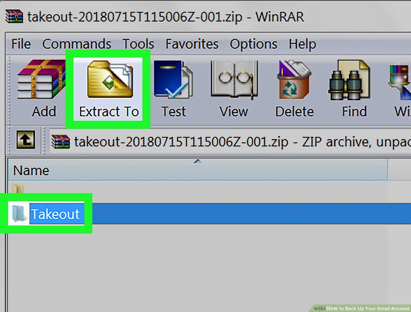The image size is (411, 312).
Task: Open the Favorites menu
Action: 192,44
